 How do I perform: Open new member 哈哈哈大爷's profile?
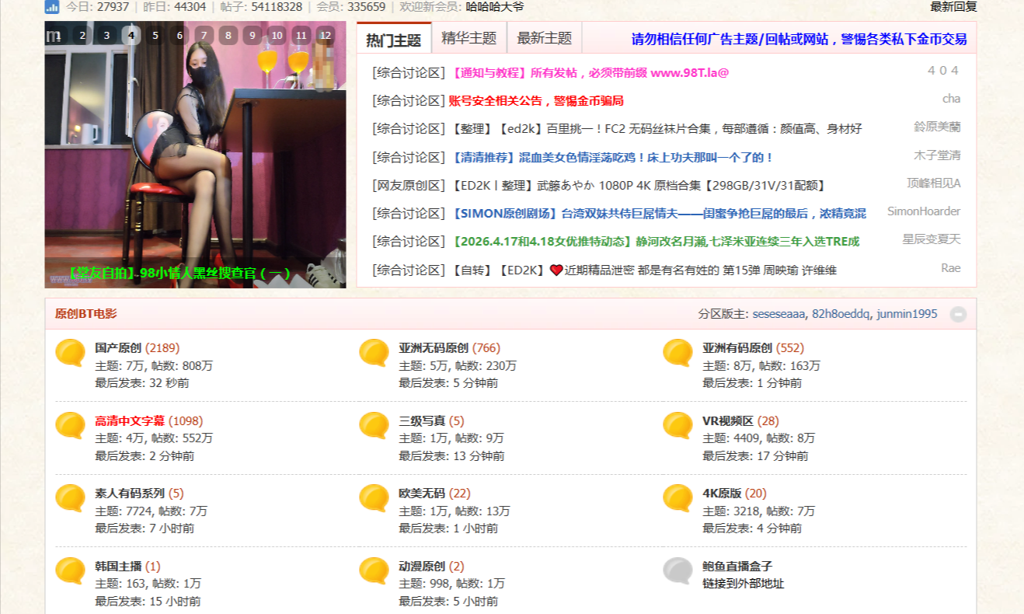495,7
